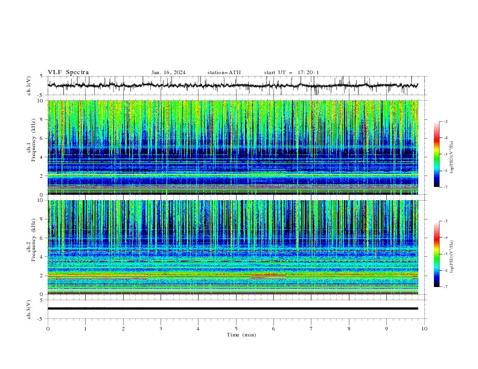Click the ch.2 Frequency (kHz) axis label
This screenshot has width=478, height=369.
[31, 239]
